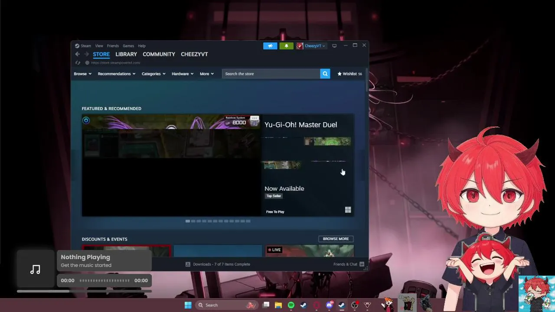The image size is (555, 312).
Task: Switch to the LIBRARY tab
Action: (x=126, y=54)
